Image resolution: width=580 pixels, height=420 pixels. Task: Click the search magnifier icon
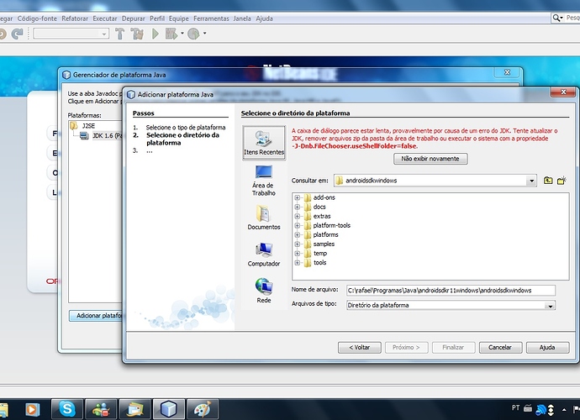pos(556,18)
